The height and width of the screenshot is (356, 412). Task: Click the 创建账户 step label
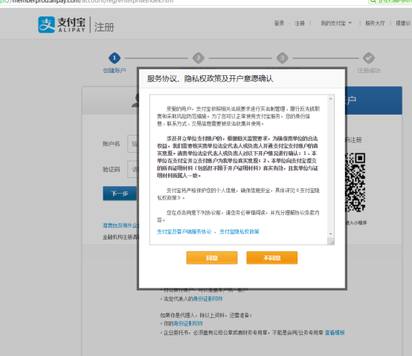coord(115,70)
